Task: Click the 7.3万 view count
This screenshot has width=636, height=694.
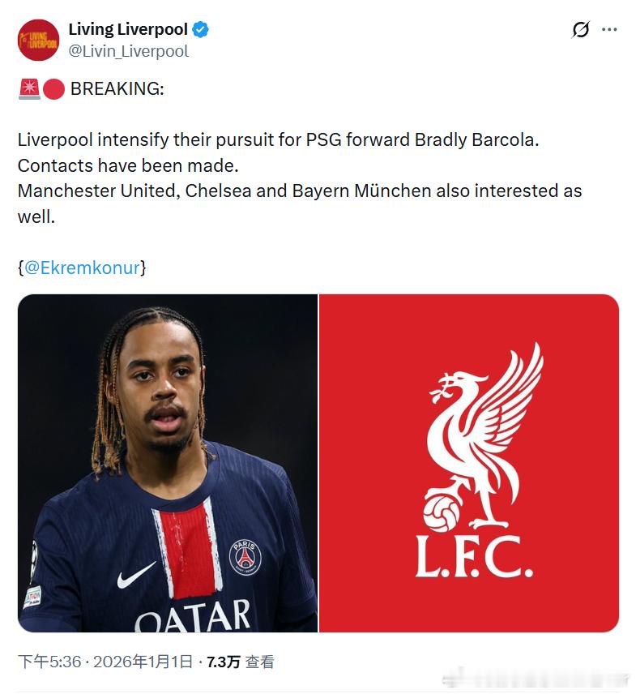Action: pos(223,662)
